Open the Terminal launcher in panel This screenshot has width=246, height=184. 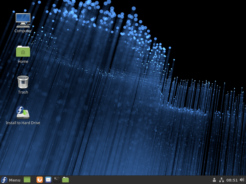(x=57, y=180)
